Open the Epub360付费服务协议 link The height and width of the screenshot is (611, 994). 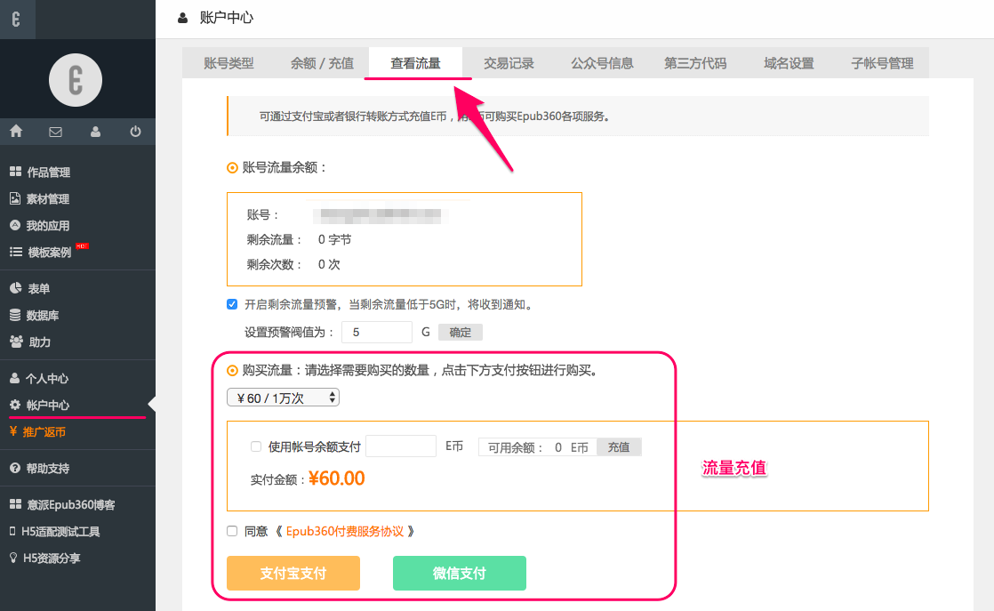click(344, 531)
